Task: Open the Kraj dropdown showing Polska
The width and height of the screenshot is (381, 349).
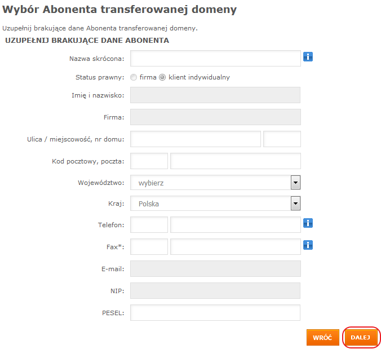Action: tap(215, 204)
